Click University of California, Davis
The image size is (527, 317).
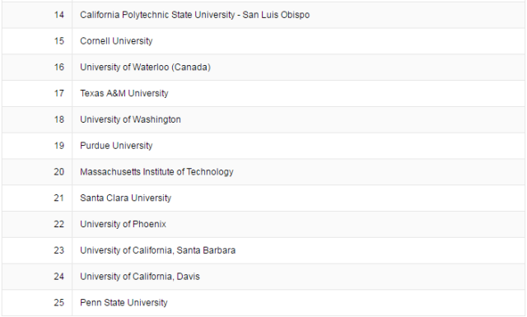tap(140, 277)
